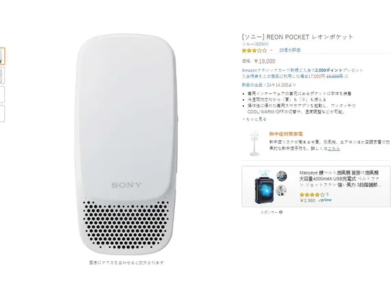This screenshot has height=293, width=391.
Task: Click the sponsored product's star rating
Action: click(x=312, y=194)
